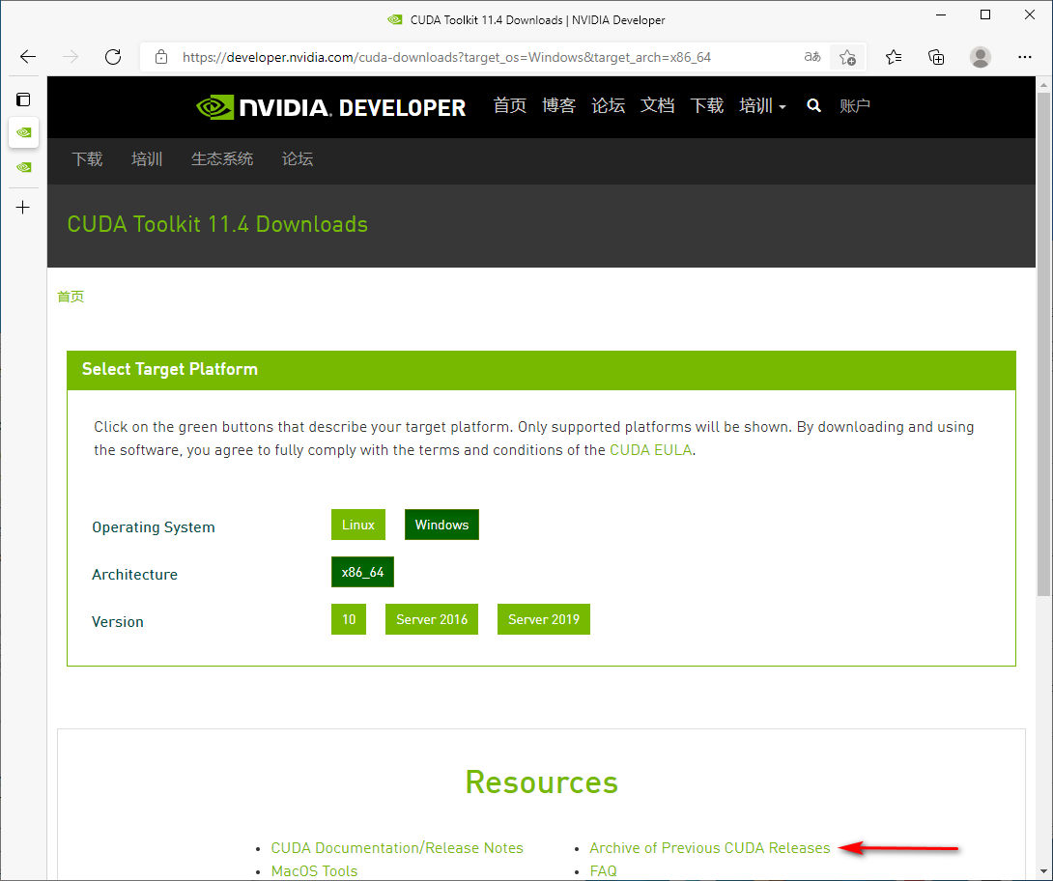Add this page to favorites star
This screenshot has width=1053, height=881.
(x=847, y=57)
